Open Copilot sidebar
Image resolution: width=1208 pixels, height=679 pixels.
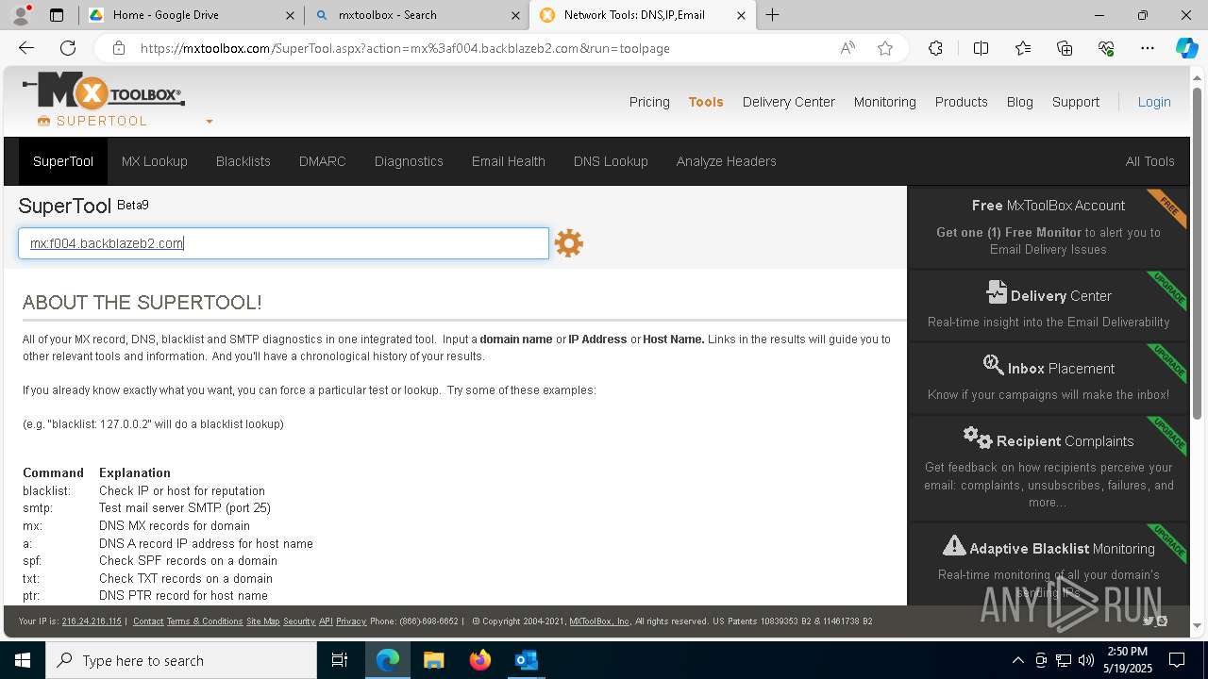point(1186,48)
